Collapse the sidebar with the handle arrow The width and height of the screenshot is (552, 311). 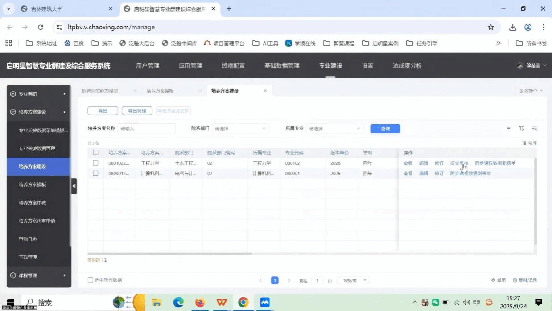[74, 186]
